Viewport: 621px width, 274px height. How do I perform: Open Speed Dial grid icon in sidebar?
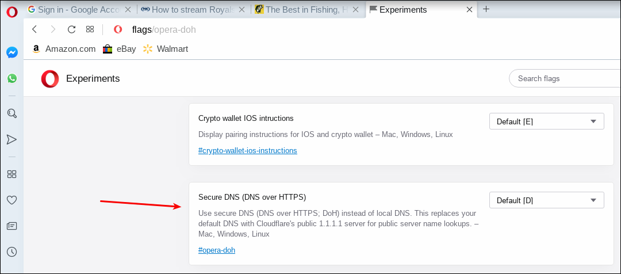[12, 174]
